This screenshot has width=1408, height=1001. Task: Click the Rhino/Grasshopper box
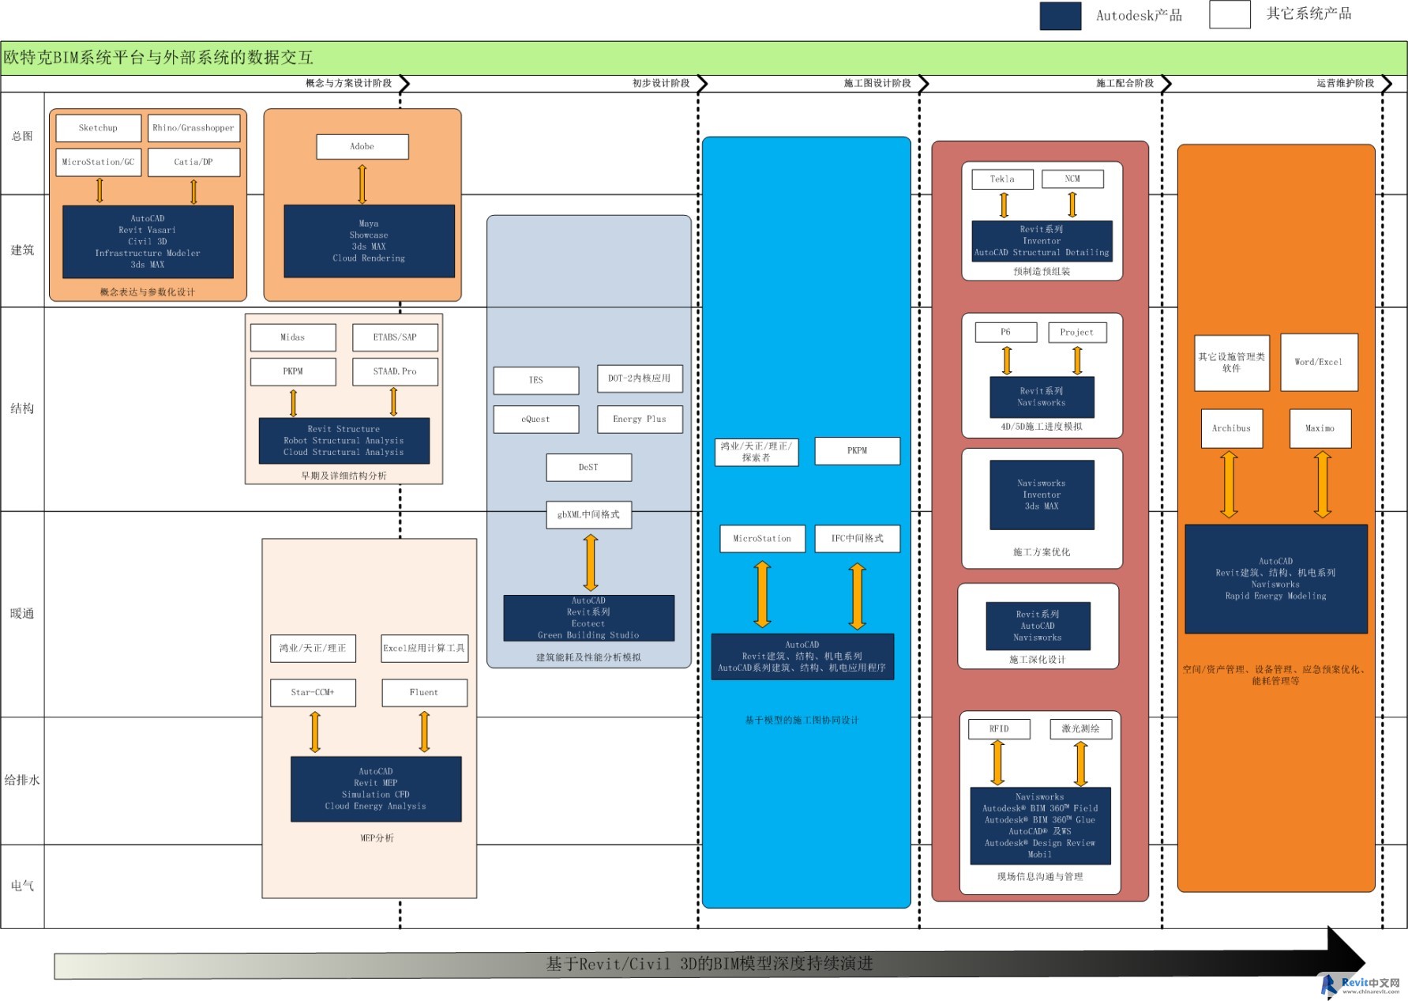pos(193,128)
